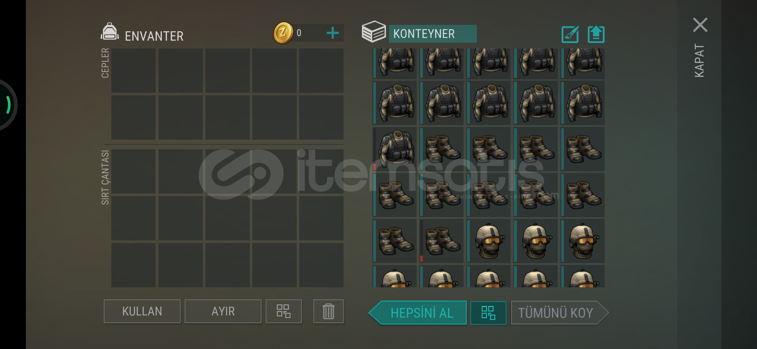
Task: Click the KULLAN button
Action: click(x=142, y=311)
